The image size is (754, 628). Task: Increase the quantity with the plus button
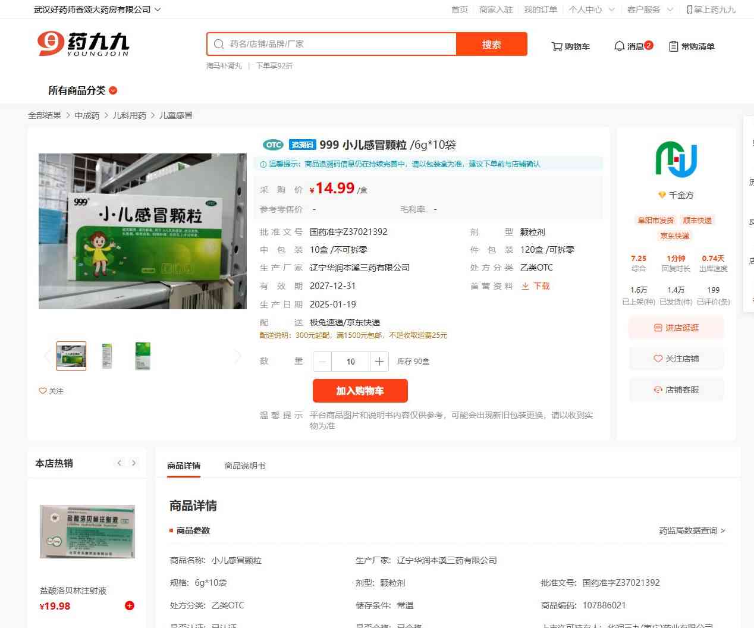tap(379, 362)
